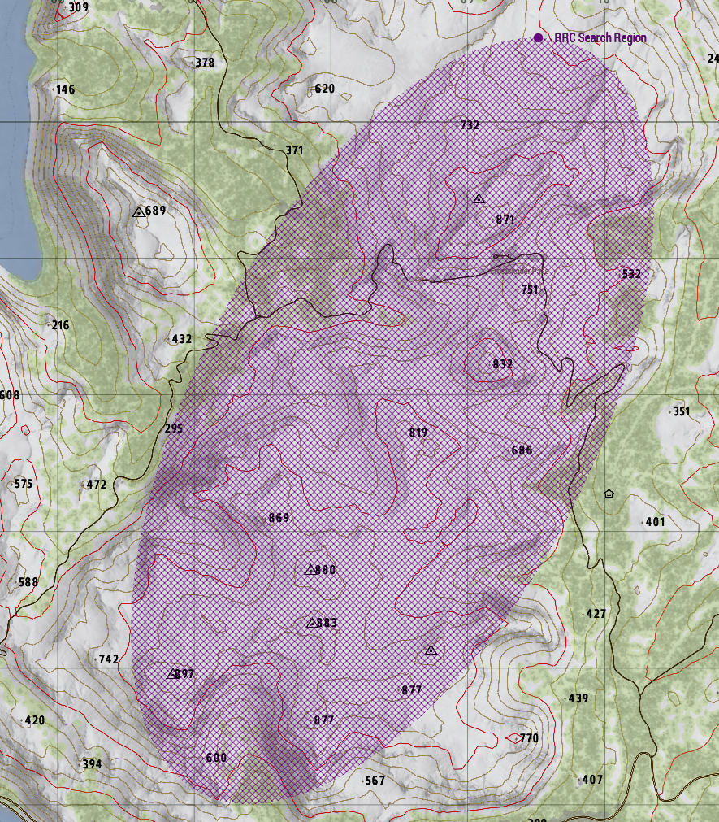Click the 869 elevation spot height
Viewport: 719px width, 822px height.
279,518
